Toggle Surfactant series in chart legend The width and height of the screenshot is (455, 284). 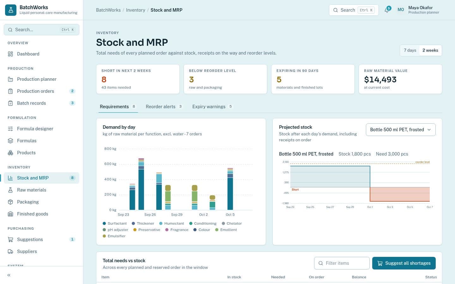point(115,223)
